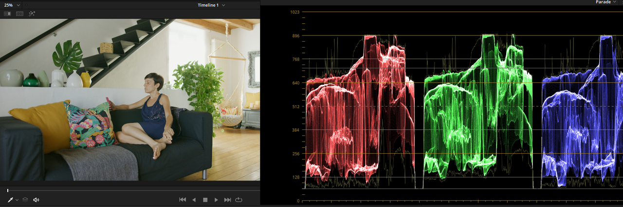Click the 256 scope scale label
This screenshot has width=623, height=207.
(295, 154)
